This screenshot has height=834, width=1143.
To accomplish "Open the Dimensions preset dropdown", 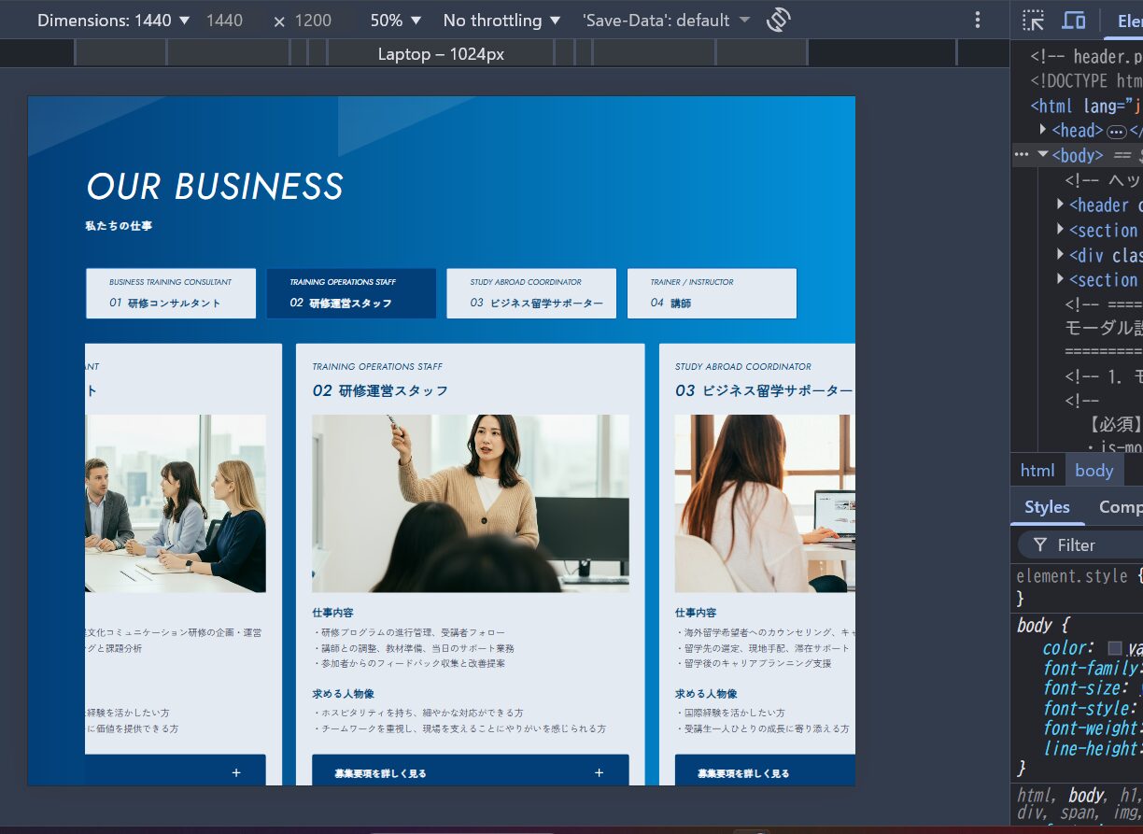I will pyautogui.click(x=113, y=20).
